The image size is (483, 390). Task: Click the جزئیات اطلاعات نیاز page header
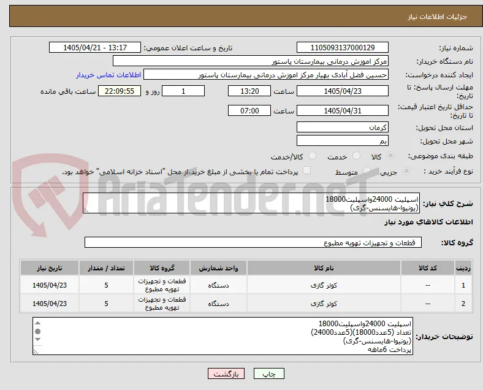coord(437,17)
